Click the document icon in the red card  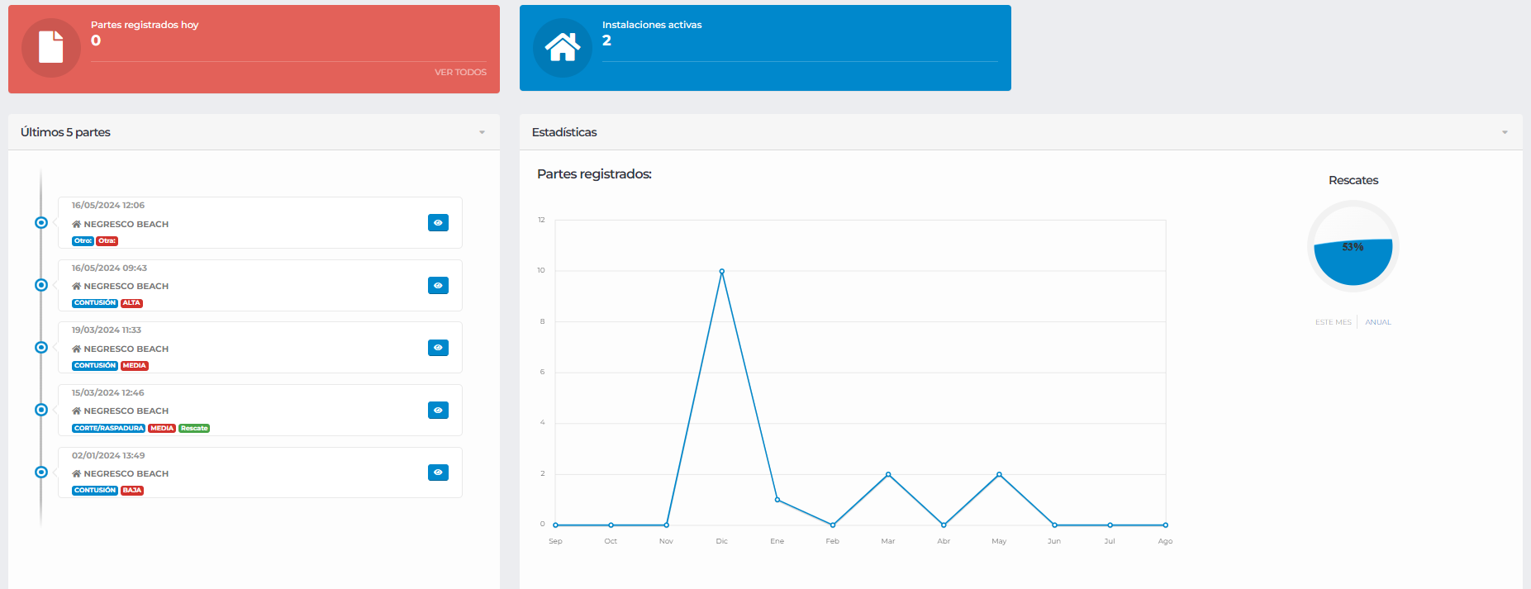pyautogui.click(x=51, y=47)
